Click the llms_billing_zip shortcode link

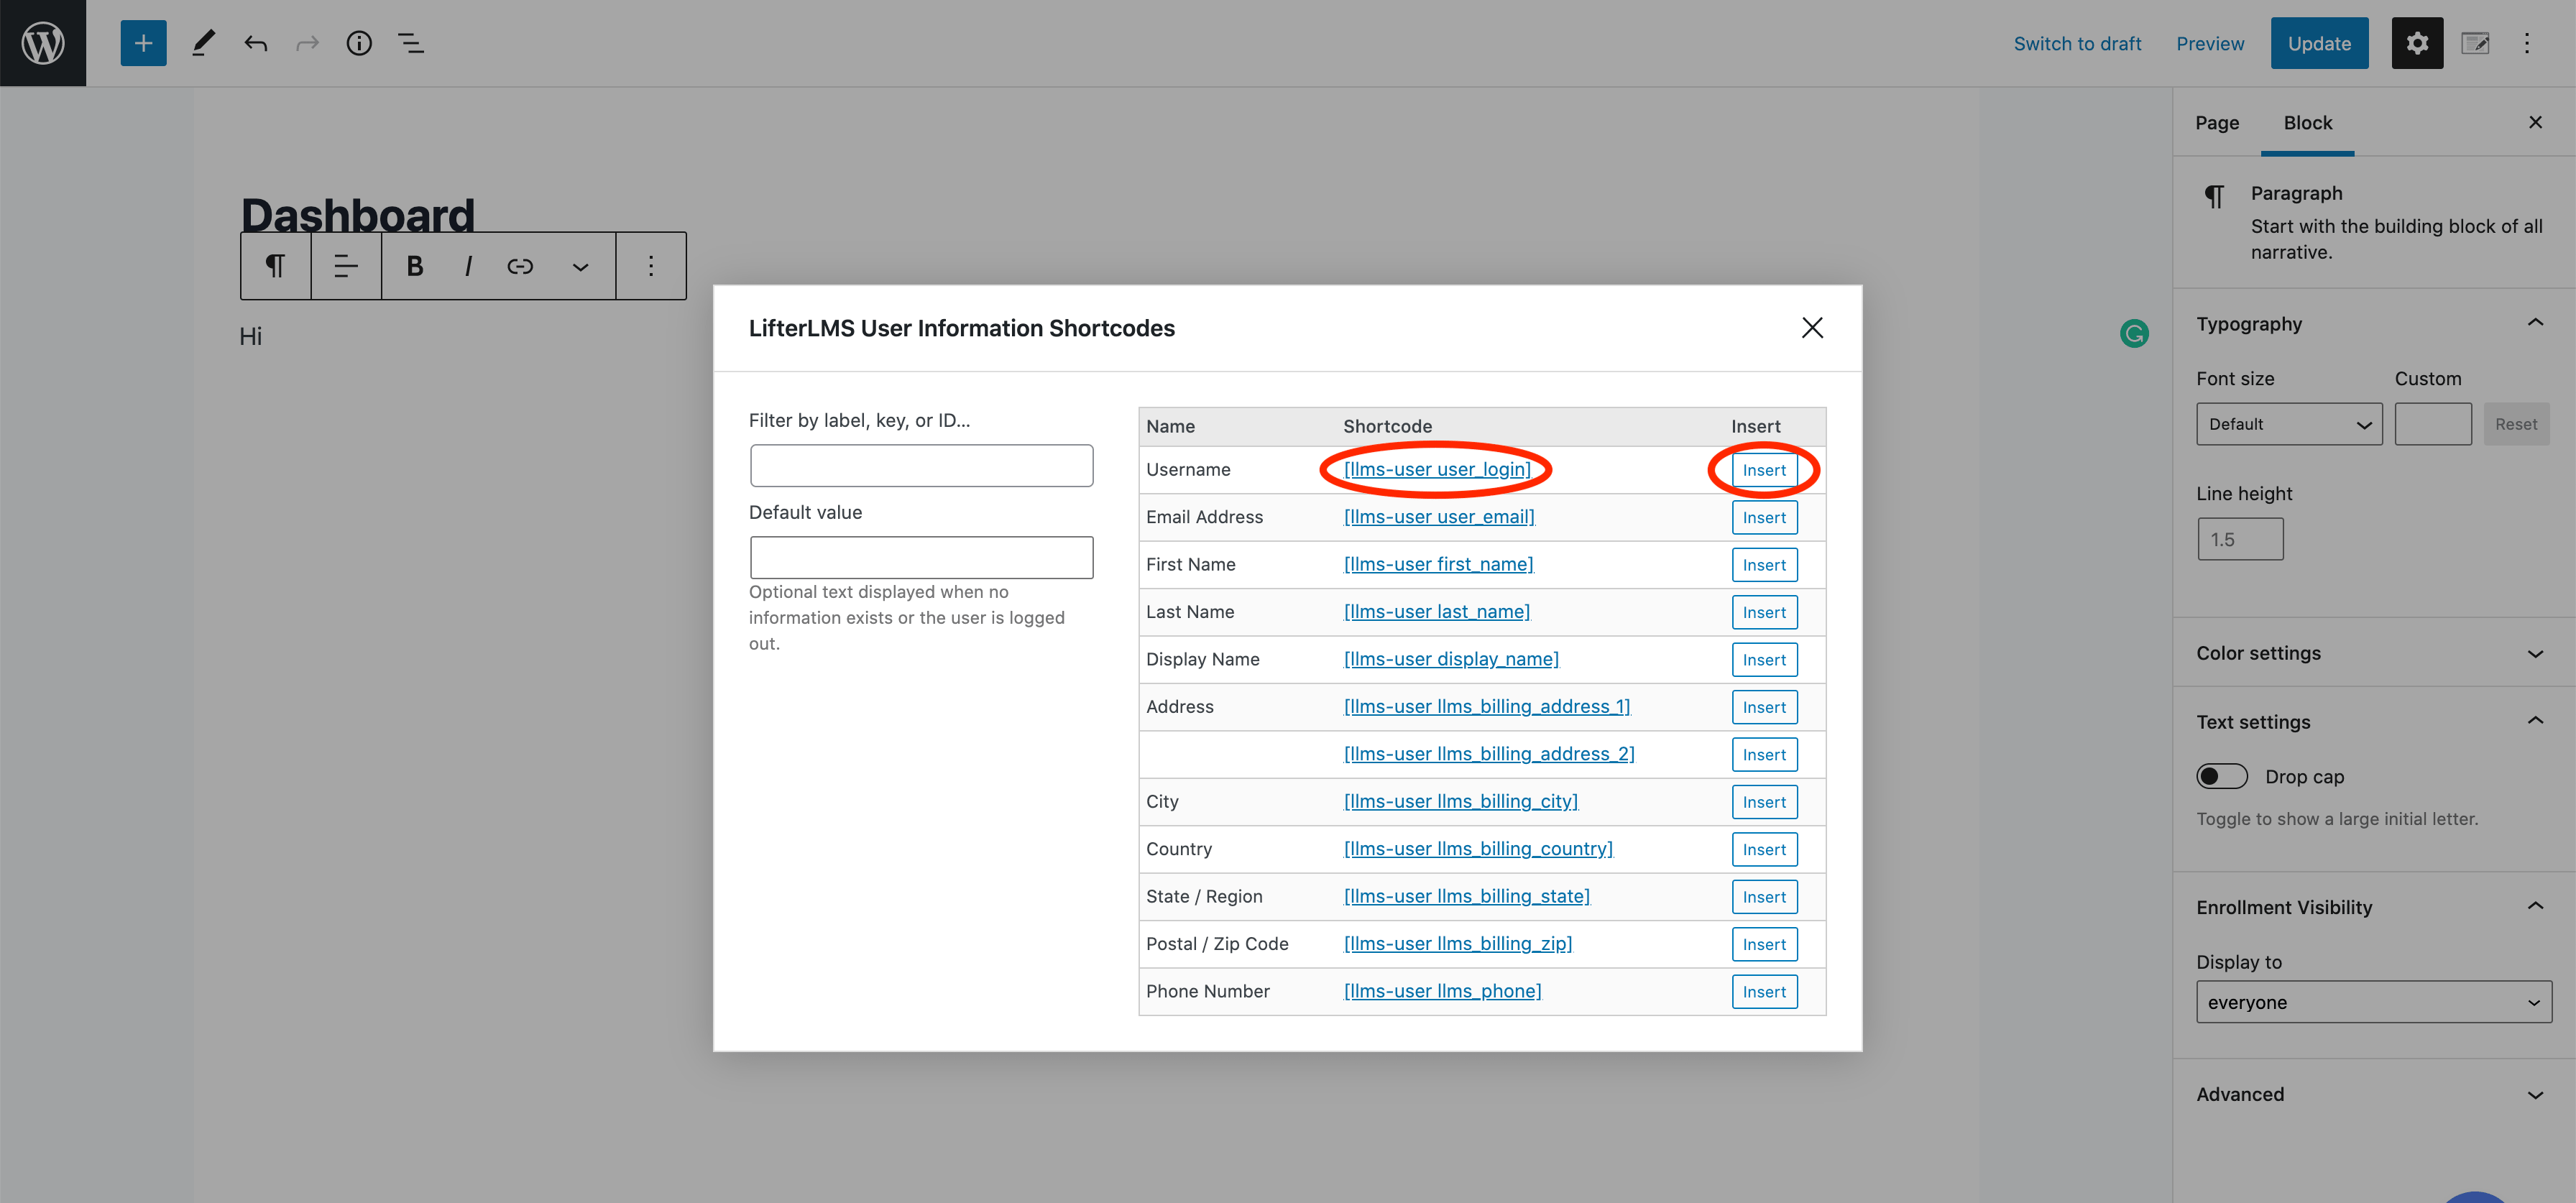(1458, 944)
